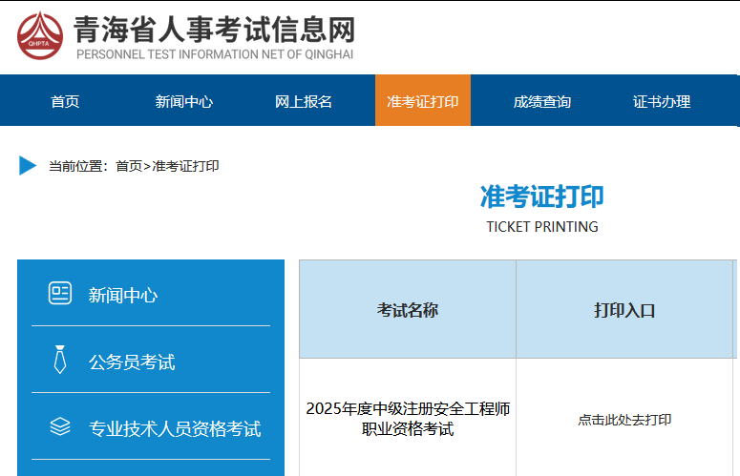The height and width of the screenshot is (476, 740).
Task: Click the blue triangle location marker icon
Action: [28, 166]
